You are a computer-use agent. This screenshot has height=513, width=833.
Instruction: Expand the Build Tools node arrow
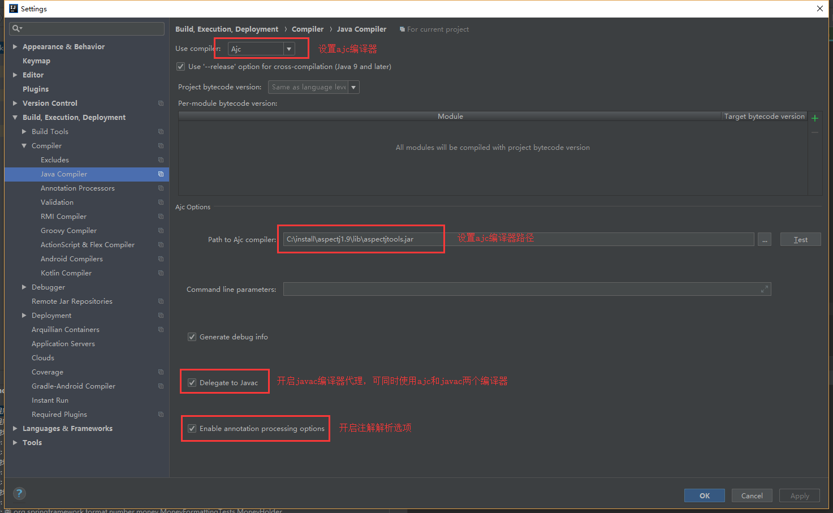pyautogui.click(x=24, y=132)
